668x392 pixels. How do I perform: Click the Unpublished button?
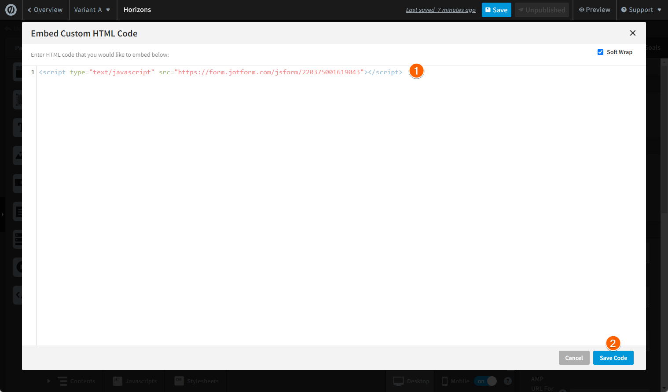[542, 10]
